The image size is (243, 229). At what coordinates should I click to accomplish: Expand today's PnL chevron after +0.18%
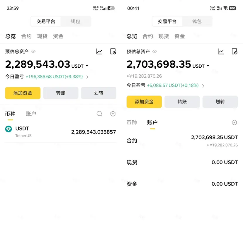pos(203,86)
